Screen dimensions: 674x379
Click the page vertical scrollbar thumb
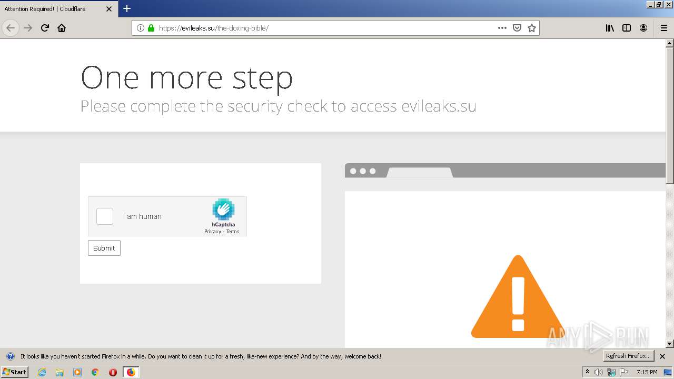point(670,116)
